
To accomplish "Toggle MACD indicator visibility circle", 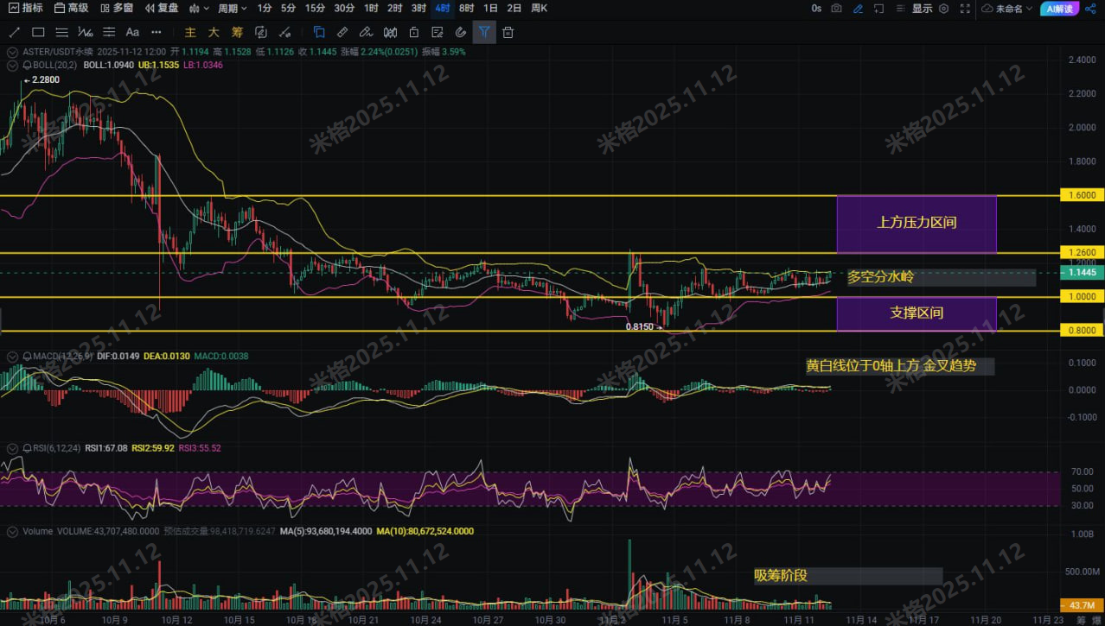I will 13,357.
